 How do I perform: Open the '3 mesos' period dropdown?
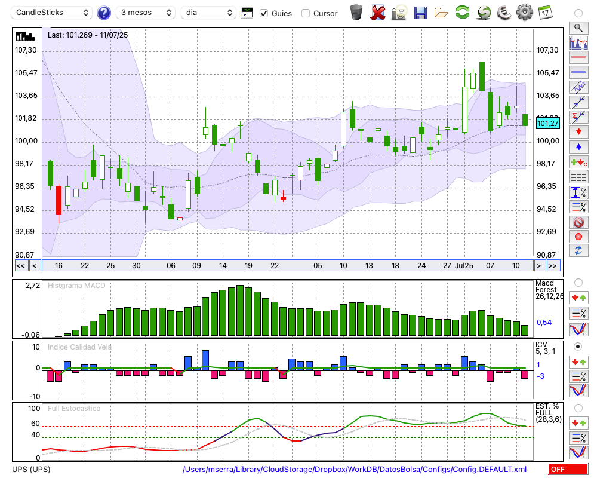[x=146, y=13]
